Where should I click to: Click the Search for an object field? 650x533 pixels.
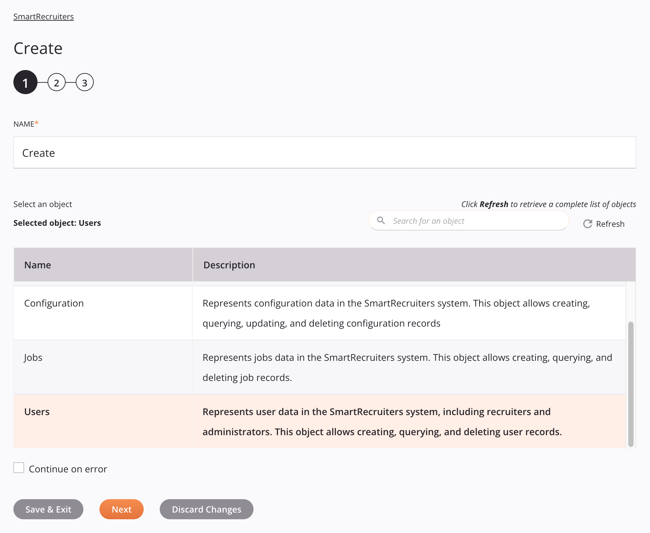469,220
